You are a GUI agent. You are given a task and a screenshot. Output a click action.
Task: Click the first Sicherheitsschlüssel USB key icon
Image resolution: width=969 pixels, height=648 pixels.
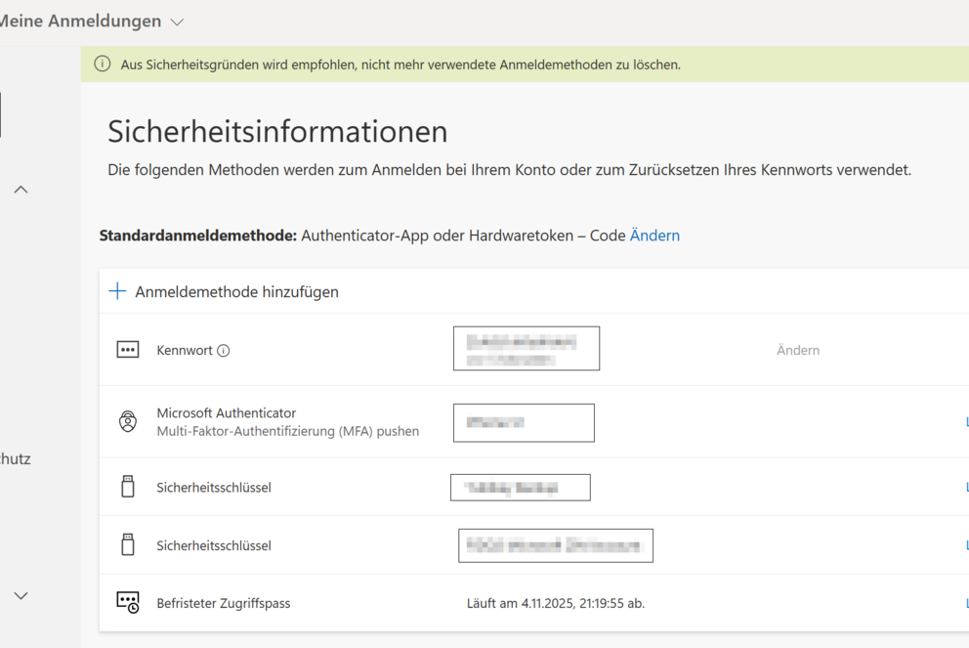(128, 487)
